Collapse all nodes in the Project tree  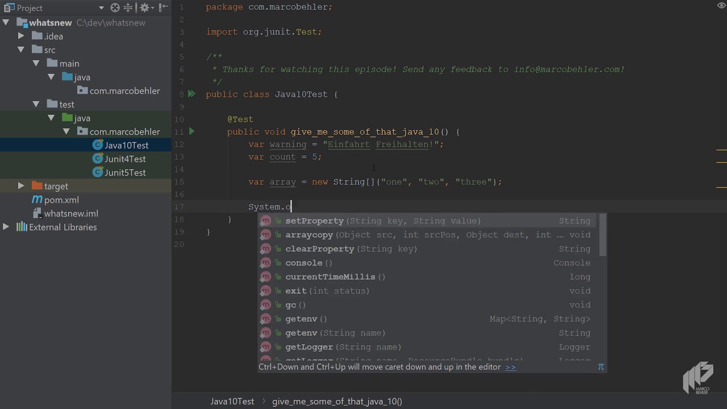click(x=128, y=7)
